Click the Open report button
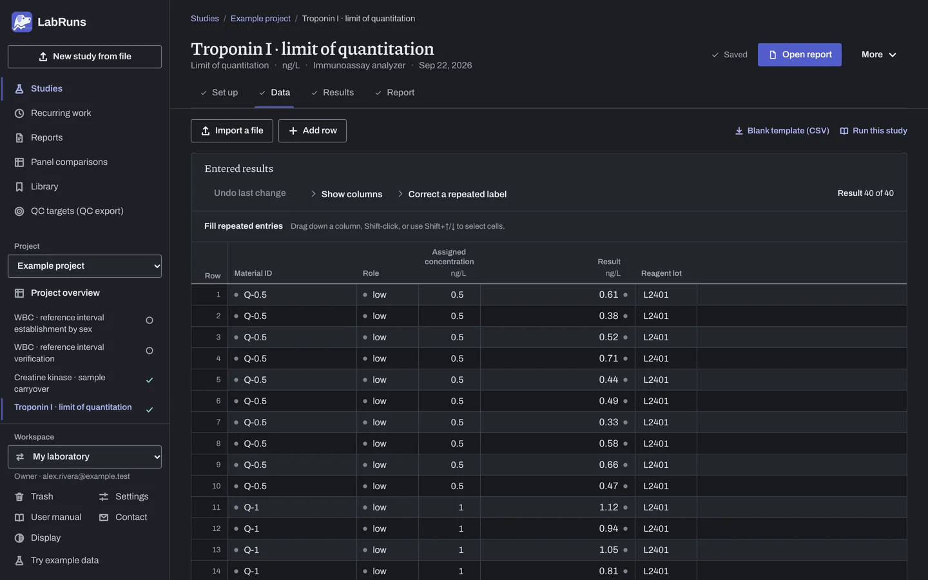This screenshot has height=580, width=928. [x=800, y=55]
